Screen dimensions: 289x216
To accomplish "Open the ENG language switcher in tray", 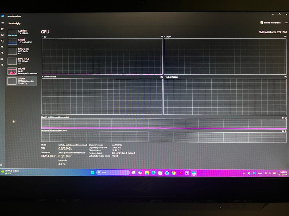I will (x=260, y=173).
